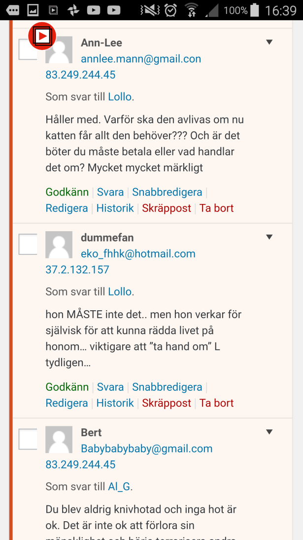Click Snabbredigera under dummefan's comment
Screen dimensions: 303x540
tap(167, 387)
